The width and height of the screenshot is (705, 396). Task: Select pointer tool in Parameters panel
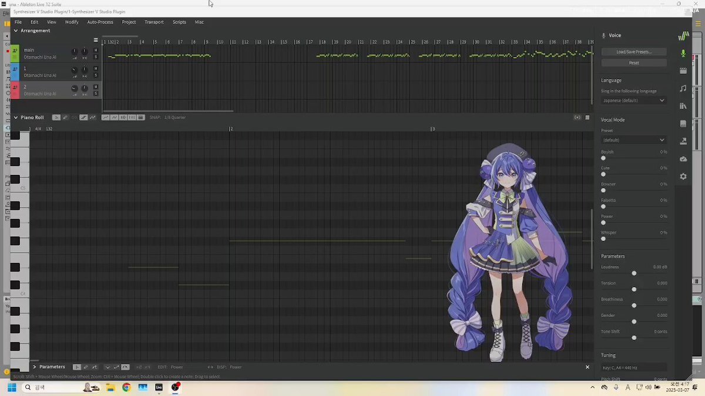point(76,367)
